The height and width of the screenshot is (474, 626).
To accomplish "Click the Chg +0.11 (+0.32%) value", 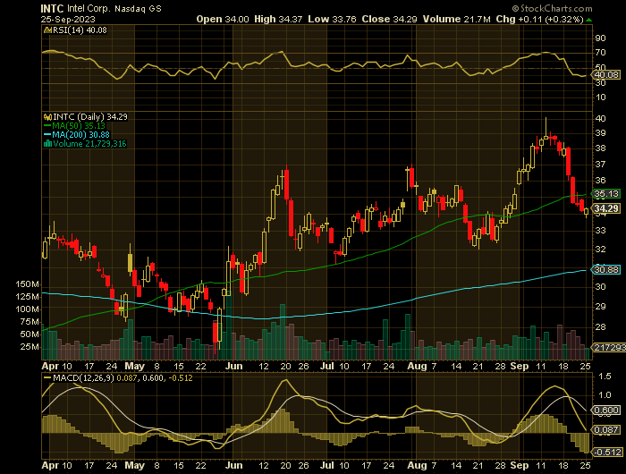I will (x=539, y=19).
